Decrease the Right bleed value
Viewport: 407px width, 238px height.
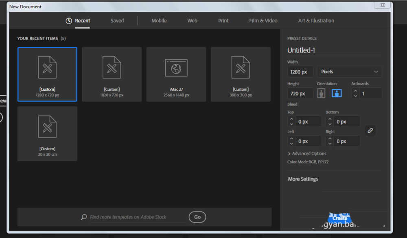330,144
